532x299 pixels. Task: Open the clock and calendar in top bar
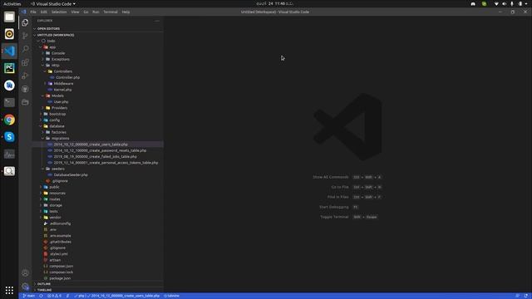click(x=275, y=3)
